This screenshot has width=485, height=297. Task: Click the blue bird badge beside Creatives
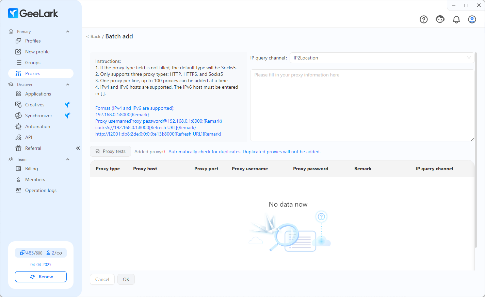coord(67,105)
